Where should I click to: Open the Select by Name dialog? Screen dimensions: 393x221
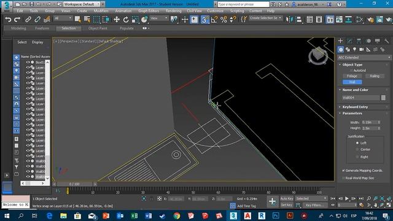(x=87, y=19)
